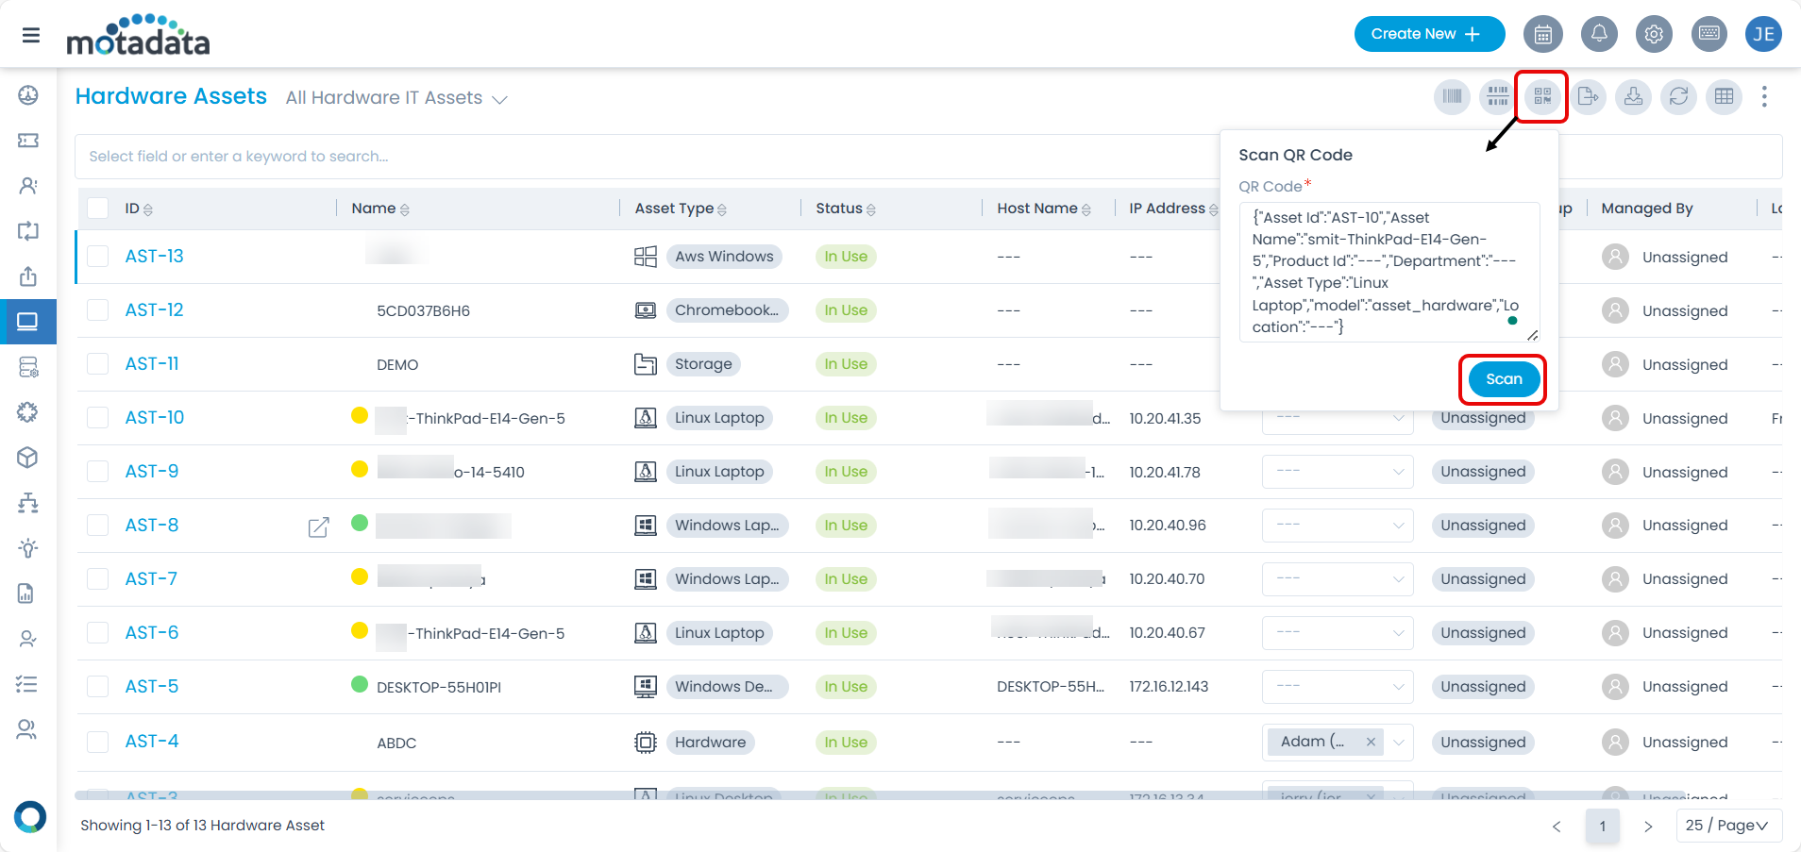Open the vertical three-dot more options menu

(1763, 96)
